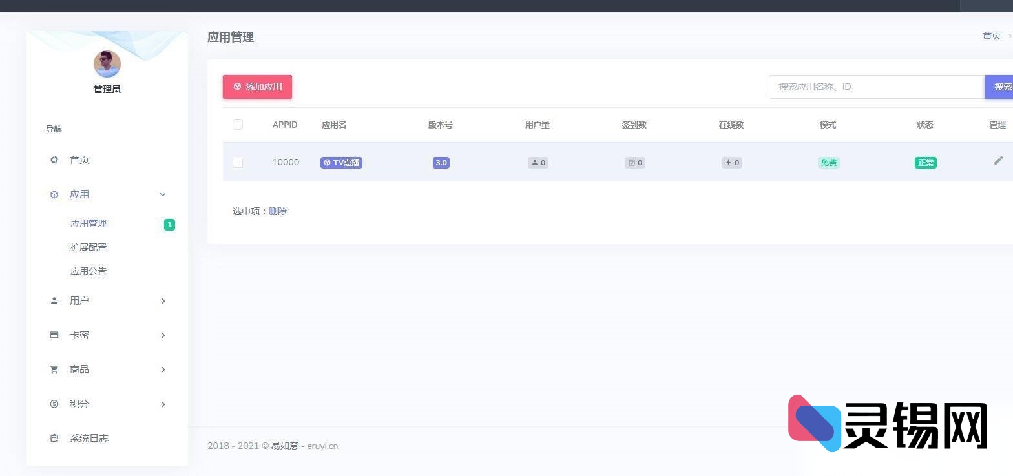Viewport: 1013px width, 476px height.
Task: Click the 添加应用 button
Action: coord(257,87)
